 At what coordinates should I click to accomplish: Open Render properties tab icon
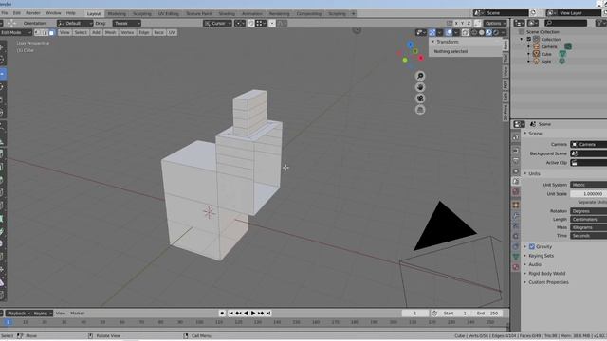point(516,150)
